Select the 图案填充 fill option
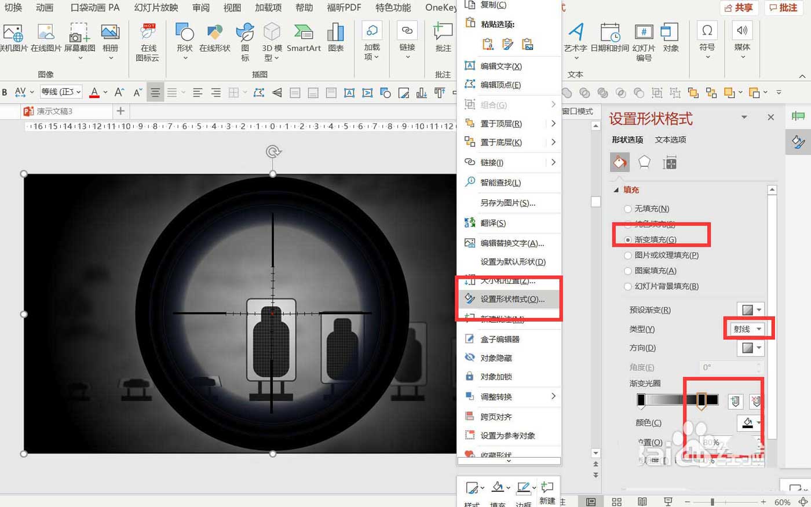Viewport: 811px width, 507px height. coord(628,271)
